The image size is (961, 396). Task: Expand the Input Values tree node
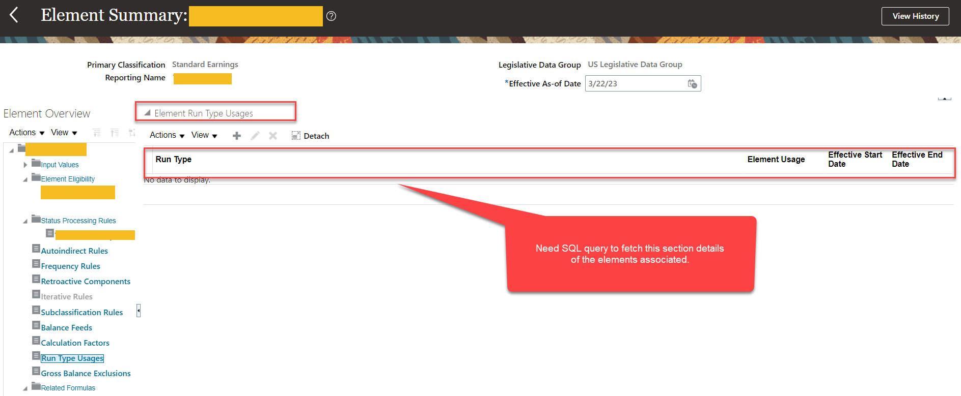point(25,165)
